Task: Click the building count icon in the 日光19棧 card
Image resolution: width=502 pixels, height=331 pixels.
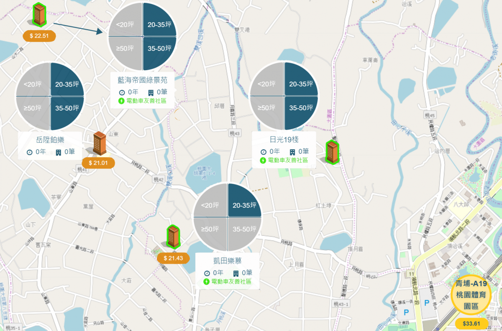Action: point(292,152)
